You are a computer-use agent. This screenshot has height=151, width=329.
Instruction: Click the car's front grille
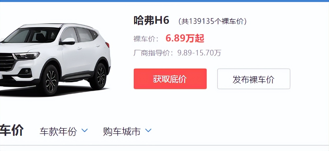click(7, 62)
